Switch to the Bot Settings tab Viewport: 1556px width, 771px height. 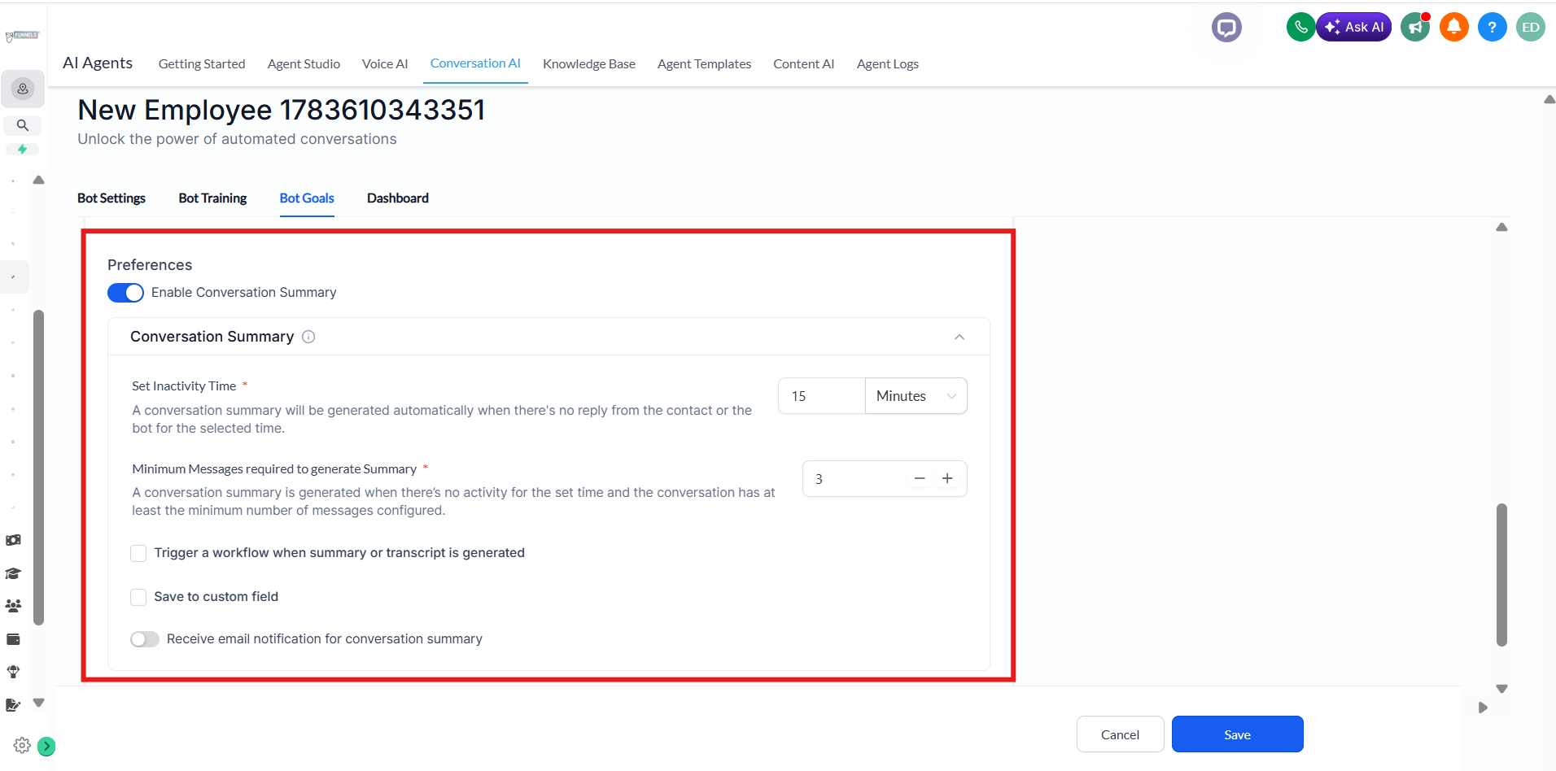(x=111, y=198)
